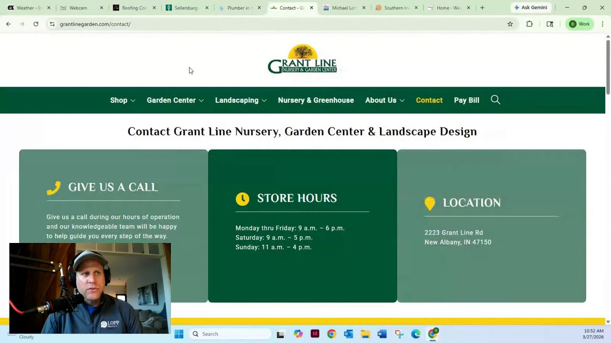Open File Explorer from the taskbar
The width and height of the screenshot is (611, 343).
tap(365, 334)
